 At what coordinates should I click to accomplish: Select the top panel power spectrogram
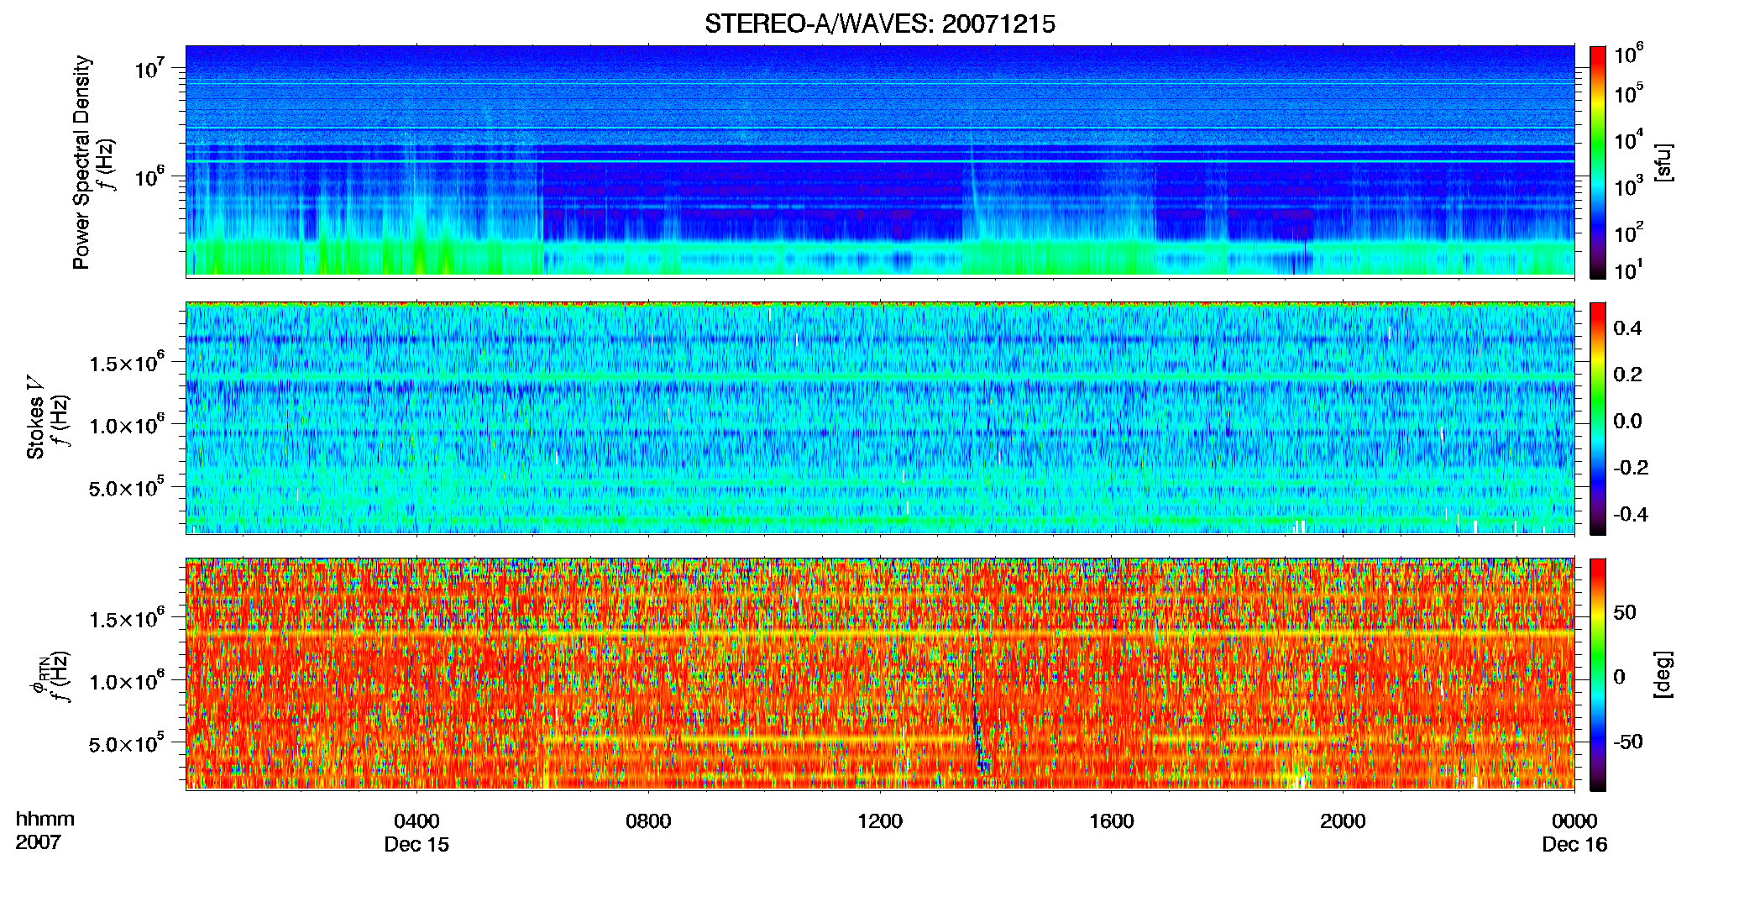(880, 161)
